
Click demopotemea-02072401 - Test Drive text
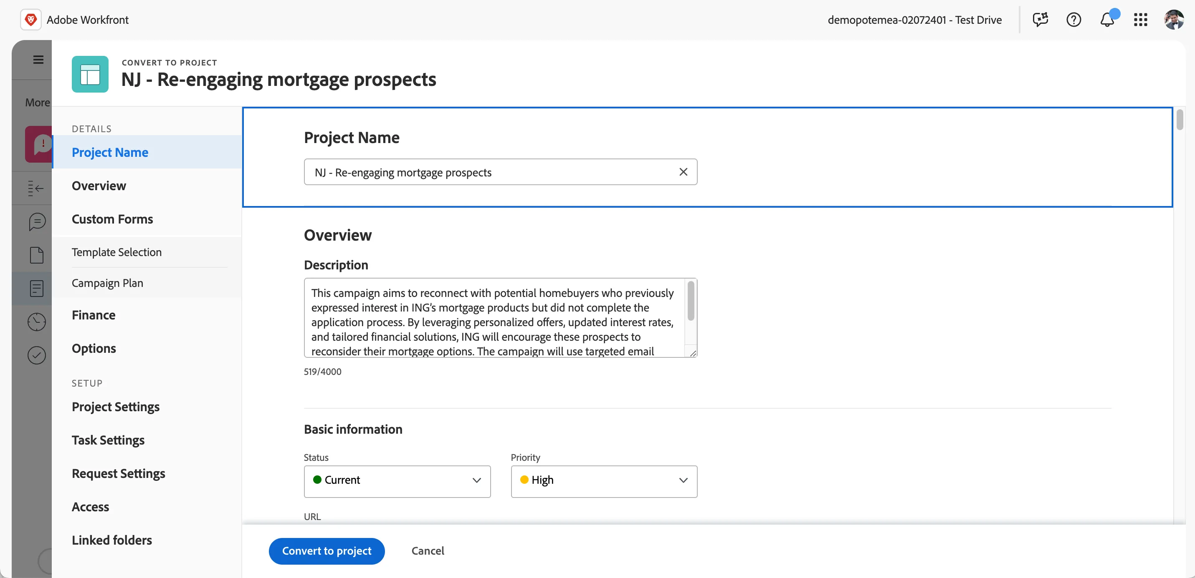[914, 20]
